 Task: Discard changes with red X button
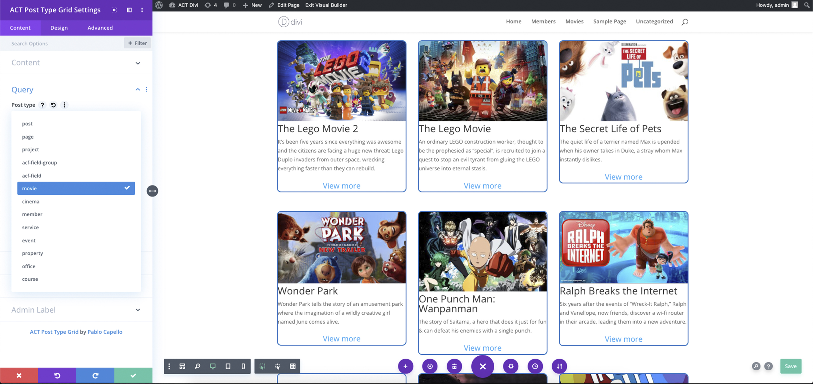[19, 376]
